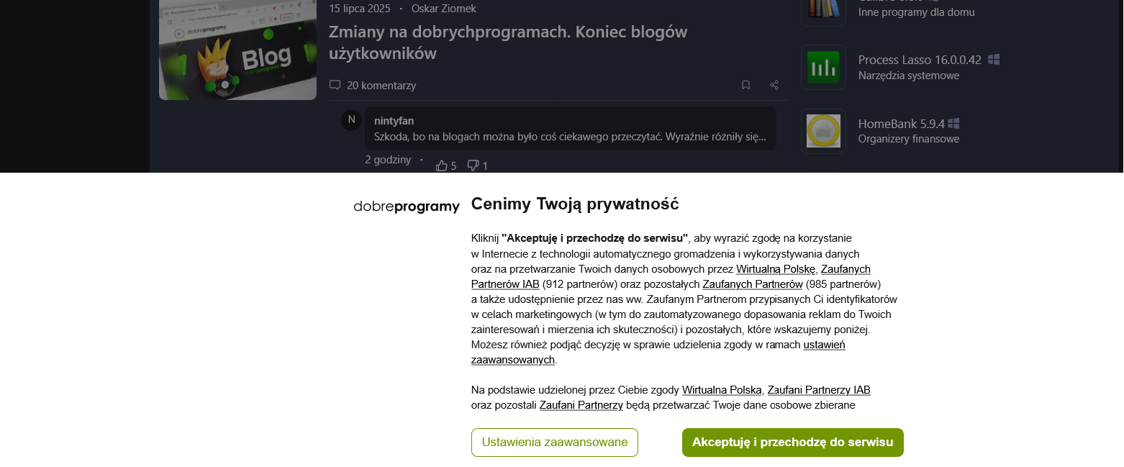Screen dimensions: 1124x467
Task: Click the dobreprogramy logo in the consent dialog
Action: coord(407,207)
